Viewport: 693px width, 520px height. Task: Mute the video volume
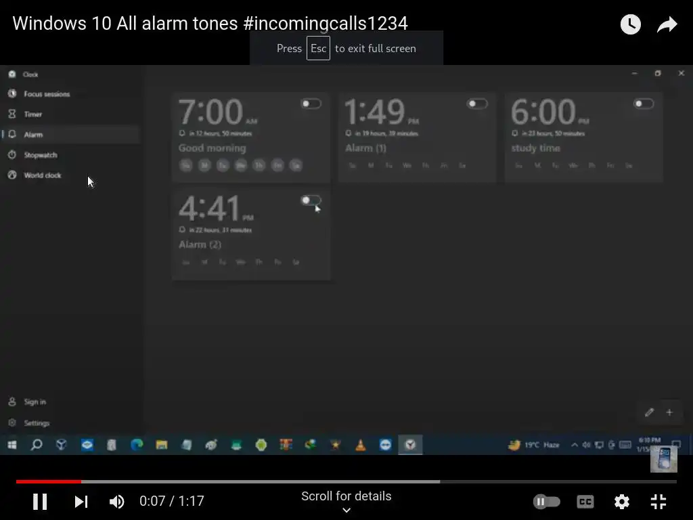pos(117,502)
